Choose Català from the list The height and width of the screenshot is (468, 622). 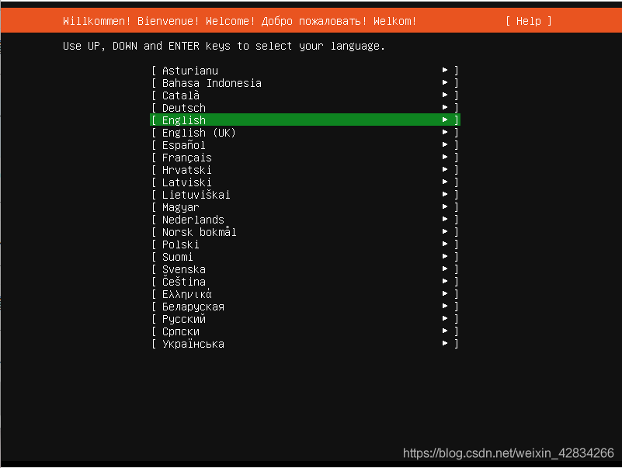click(x=305, y=95)
